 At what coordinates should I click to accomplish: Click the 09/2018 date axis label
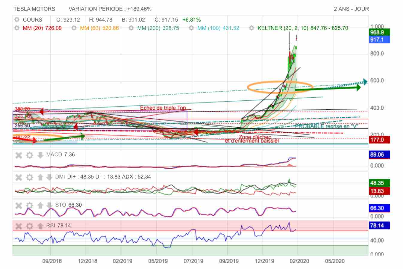(x=52, y=261)
